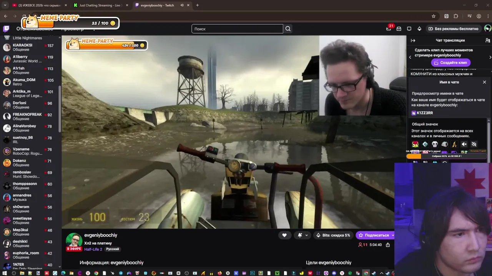
Task: Open AlinaVorobey channel in sidebar
Action: pos(30,128)
